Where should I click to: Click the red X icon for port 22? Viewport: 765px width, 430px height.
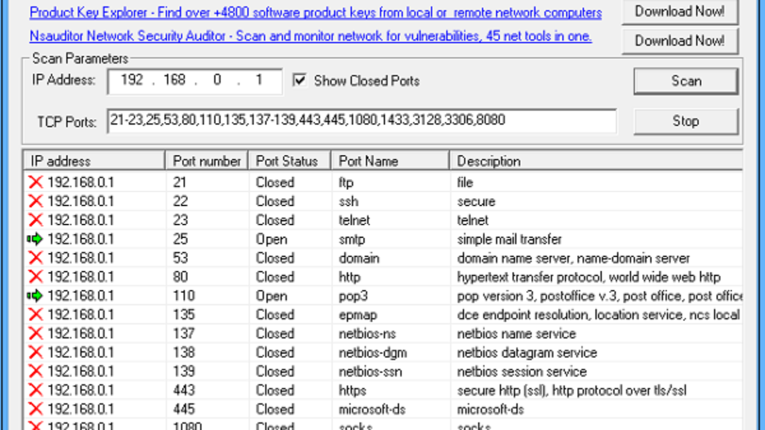point(36,202)
